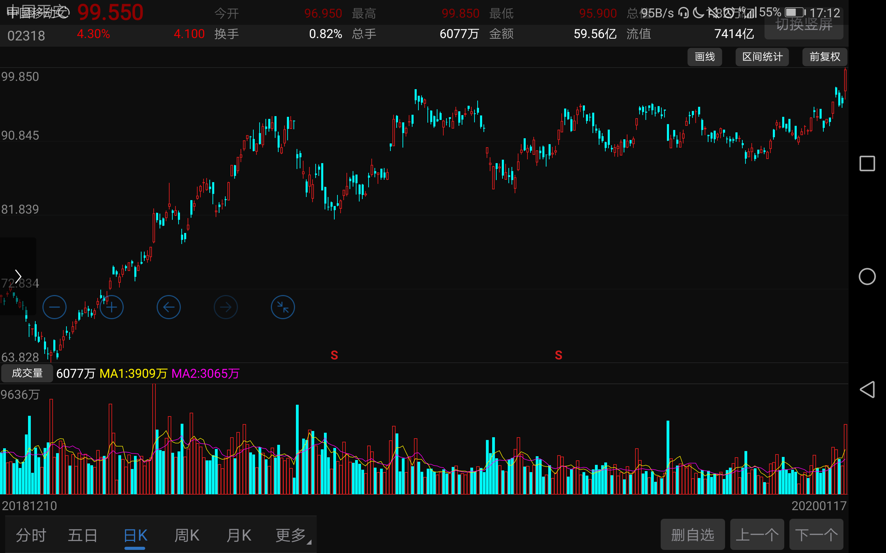Tap the end date 20200117
The image size is (886, 553).
819,506
